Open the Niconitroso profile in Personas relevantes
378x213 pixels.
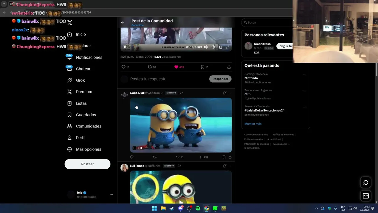click(262, 44)
